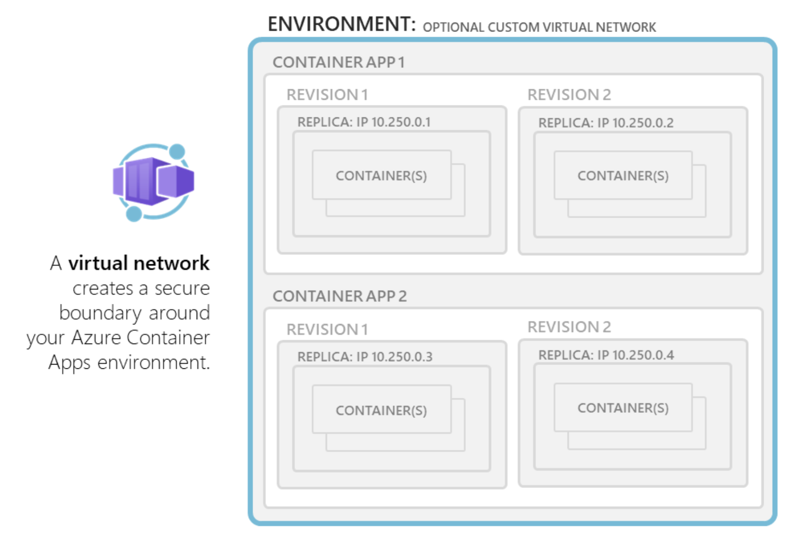Click REVISION 2 label under Container App 2

pyautogui.click(x=569, y=327)
